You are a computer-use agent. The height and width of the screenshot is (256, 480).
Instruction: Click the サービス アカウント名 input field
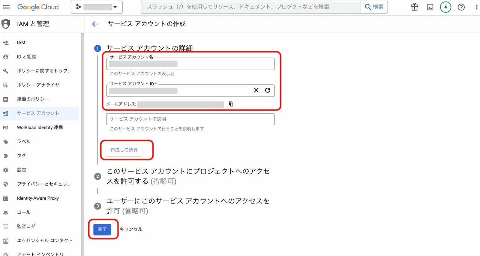click(190, 64)
